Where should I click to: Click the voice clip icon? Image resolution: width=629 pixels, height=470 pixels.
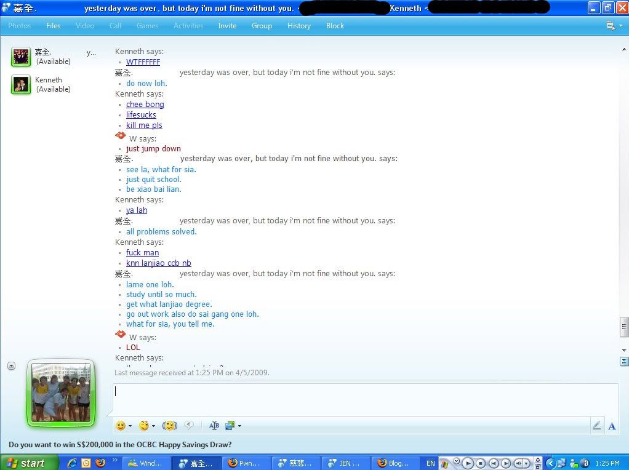click(x=190, y=426)
